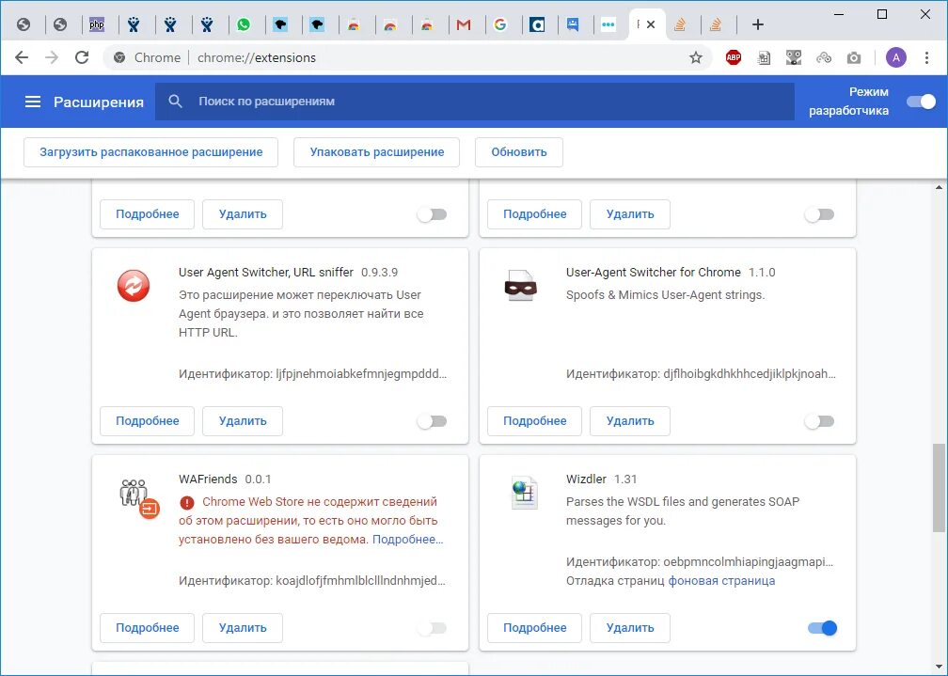Click the Wizdler extension card icon
Screen dimensions: 948x676
(524, 493)
